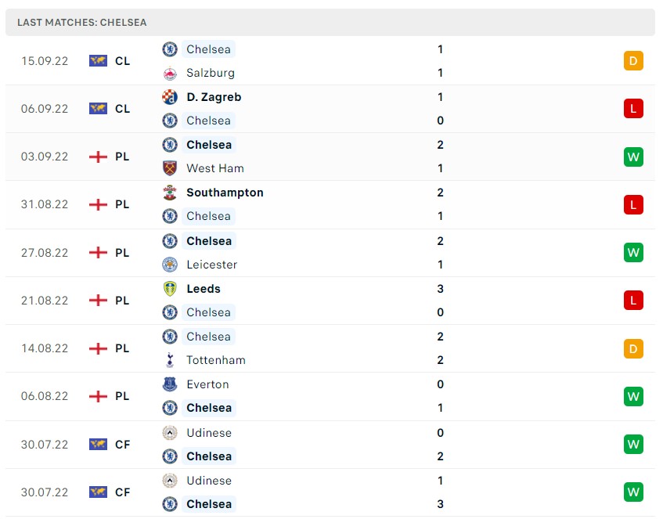Image resolution: width=663 pixels, height=519 pixels.
Task: Click the D result badge for Salzburg match
Action: [x=633, y=61]
